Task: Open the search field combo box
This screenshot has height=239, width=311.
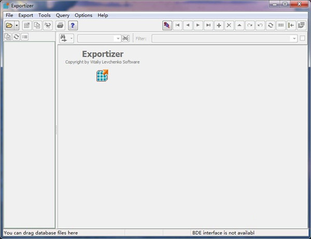Action: click(99, 38)
